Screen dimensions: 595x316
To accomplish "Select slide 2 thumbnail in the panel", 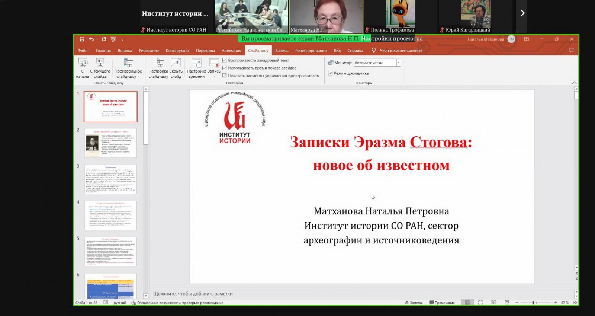I will click(110, 143).
